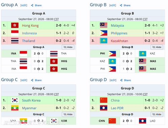This screenshot has width=168, height=128.
Task: Click the Share icon beside Group D heading
Action: (x=121, y=80)
